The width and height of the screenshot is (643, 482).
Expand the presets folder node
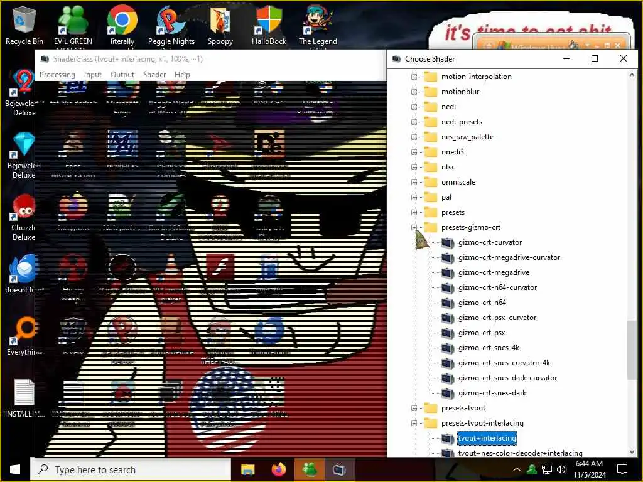(414, 212)
